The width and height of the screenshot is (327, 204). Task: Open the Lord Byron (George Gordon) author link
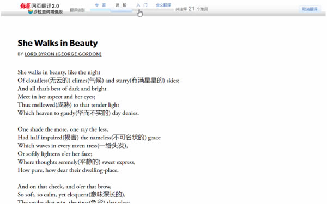point(63,54)
